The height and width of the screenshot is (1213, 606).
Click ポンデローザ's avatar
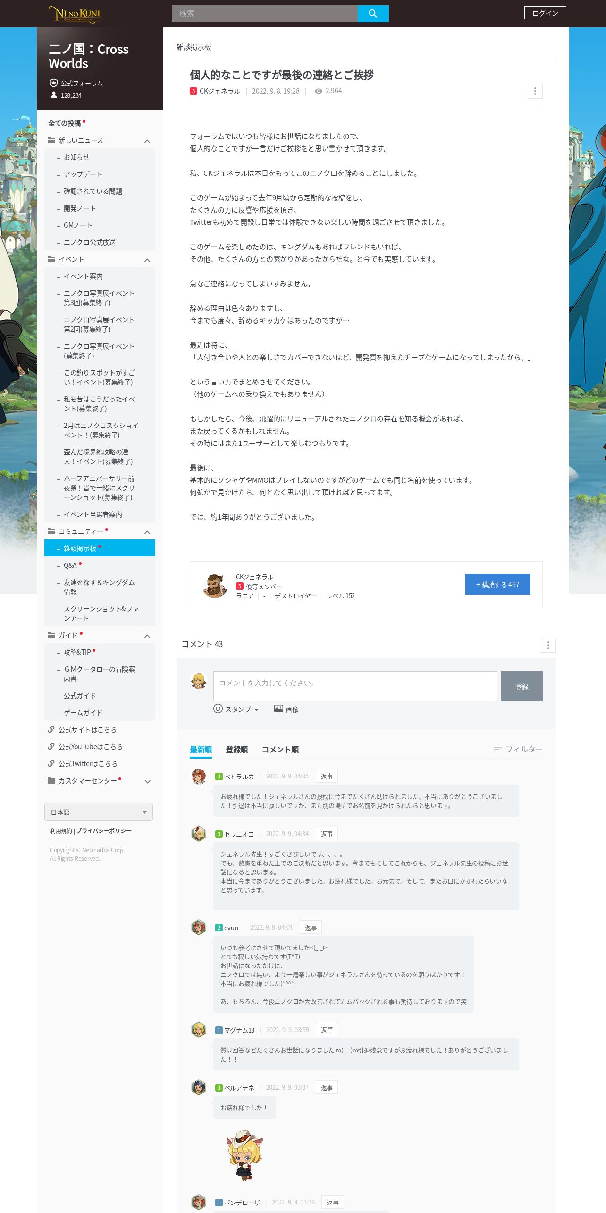199,1202
